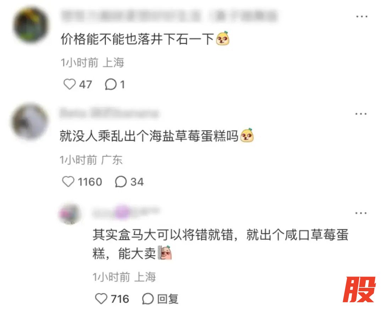
Task: Click the red 股 watermark logo
Action: tap(359, 290)
